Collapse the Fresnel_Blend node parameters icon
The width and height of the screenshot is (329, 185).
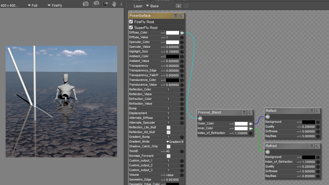click(x=244, y=112)
